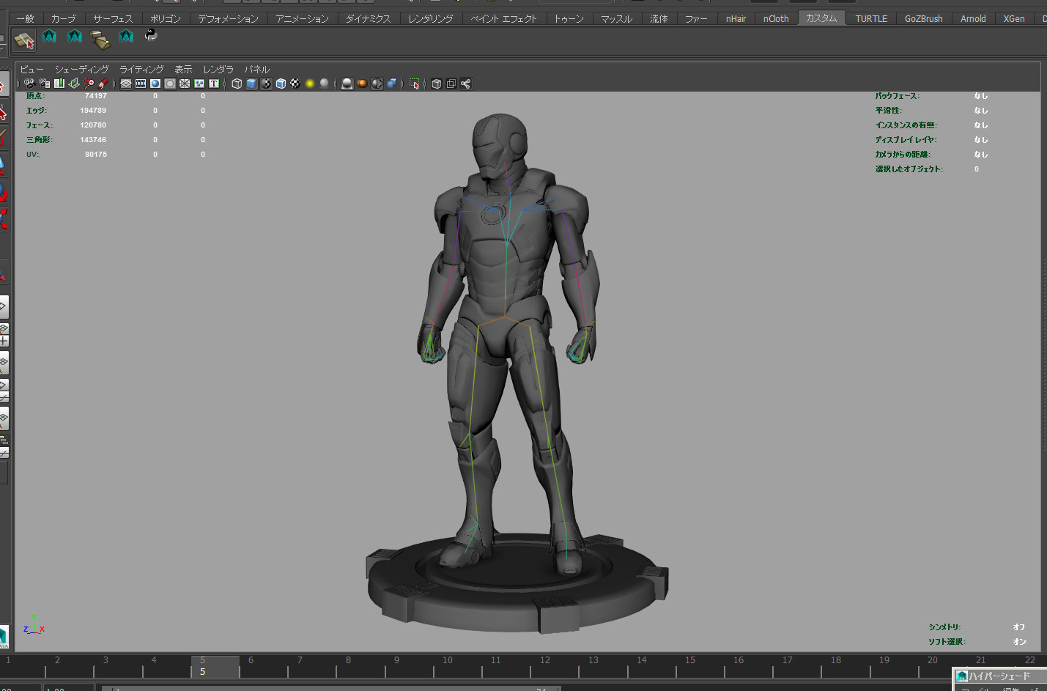Click the シンメトリ status label
Image resolution: width=1047 pixels, height=691 pixels.
[x=944, y=627]
